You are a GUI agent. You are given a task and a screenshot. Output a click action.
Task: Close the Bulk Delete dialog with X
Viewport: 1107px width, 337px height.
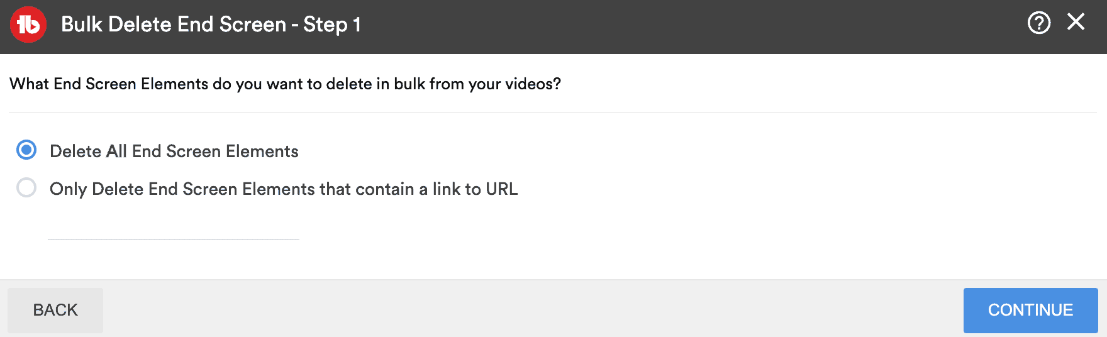[x=1076, y=22]
